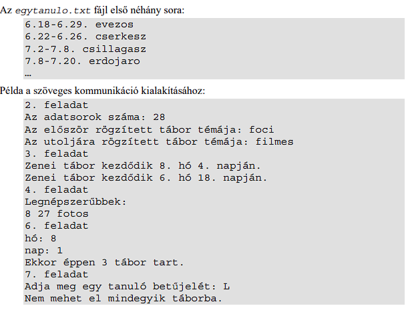Click the '2. feladat' line
This screenshot has width=410, height=312.
(x=57, y=105)
